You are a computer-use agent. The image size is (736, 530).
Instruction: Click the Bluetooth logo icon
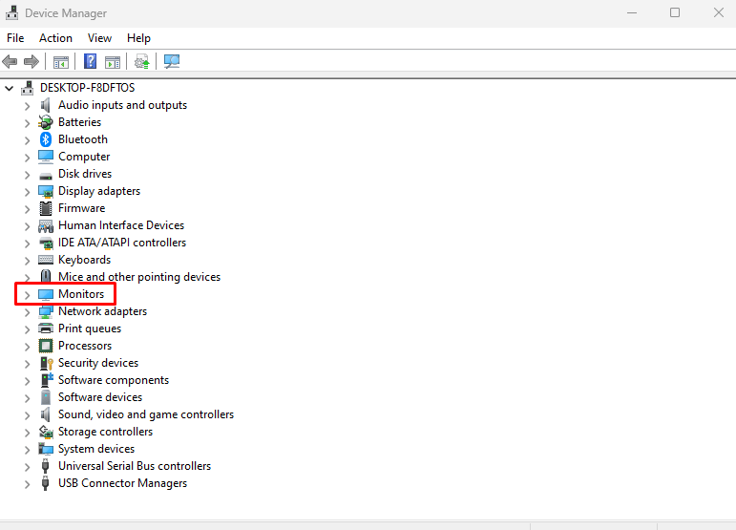[46, 139]
